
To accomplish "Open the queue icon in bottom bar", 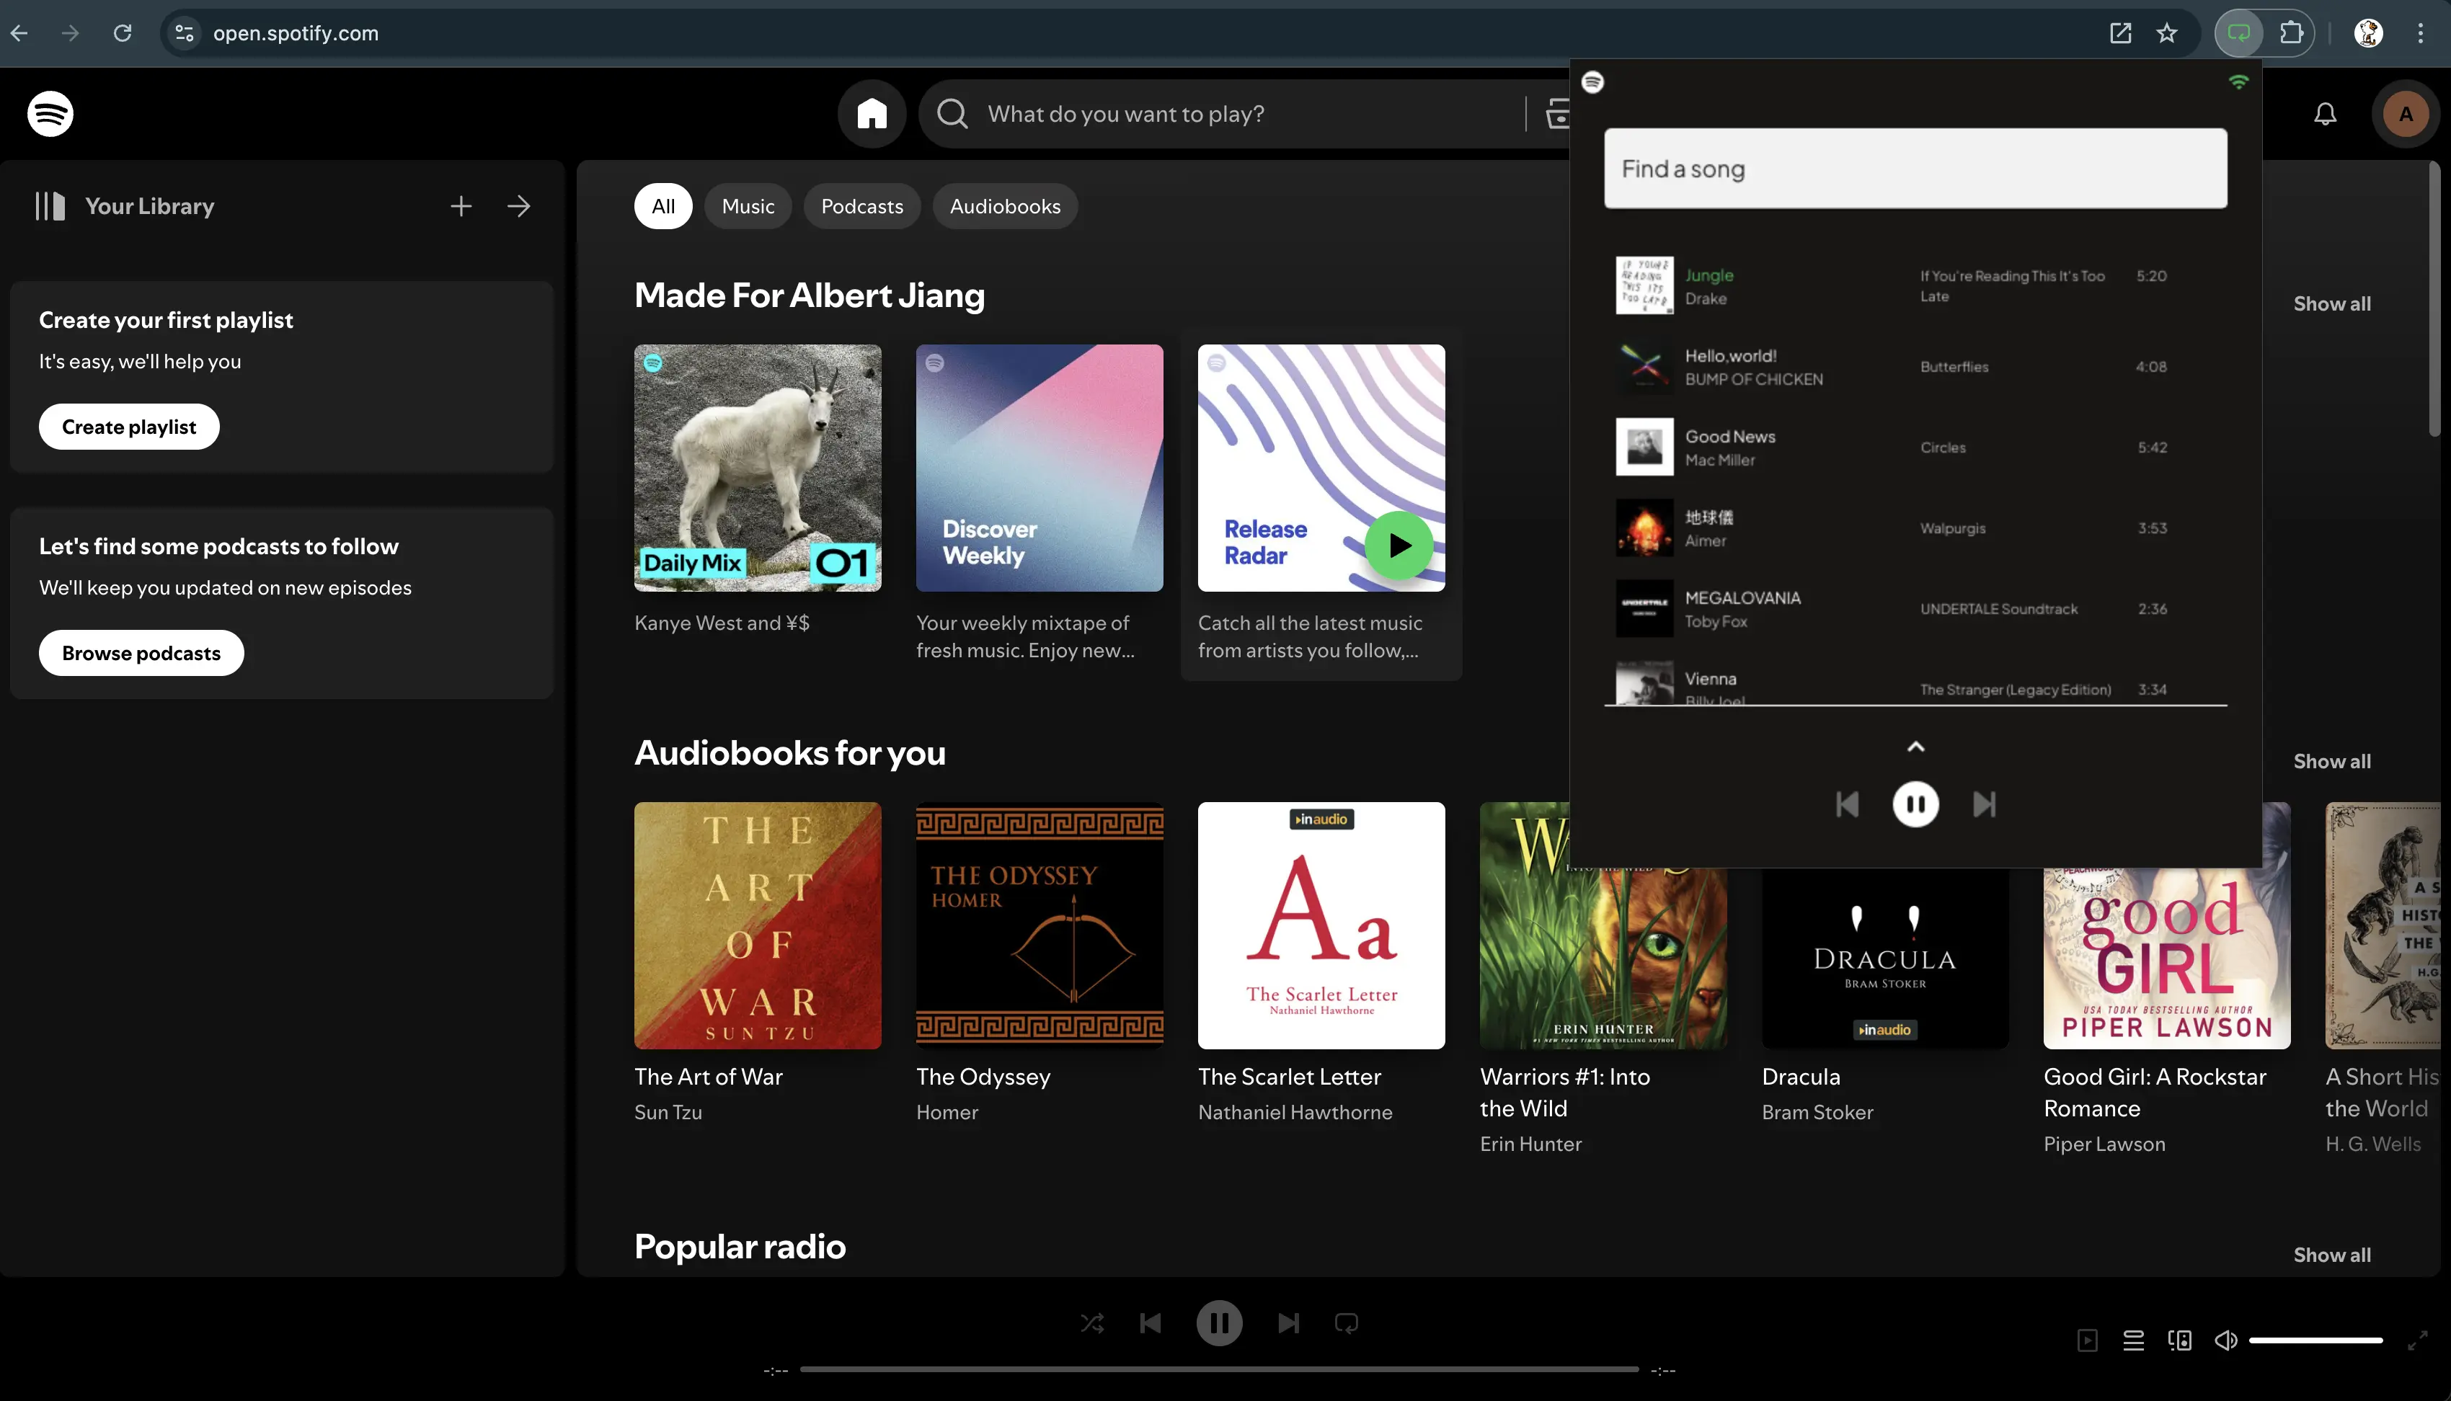I will click(x=2133, y=1340).
